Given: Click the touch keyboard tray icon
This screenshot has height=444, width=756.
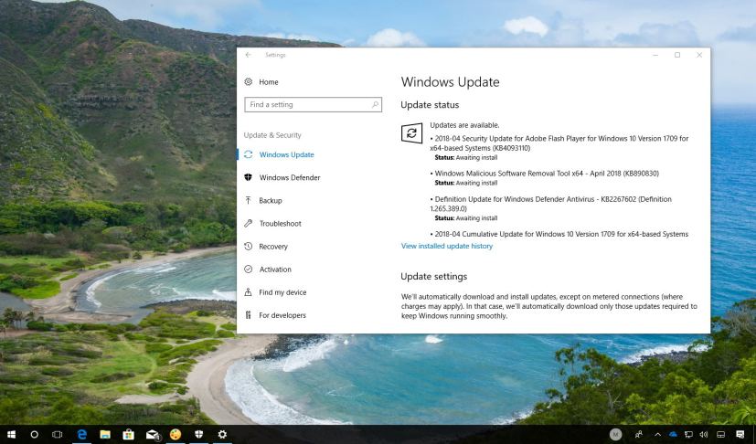Looking at the screenshot, I should pos(720,434).
